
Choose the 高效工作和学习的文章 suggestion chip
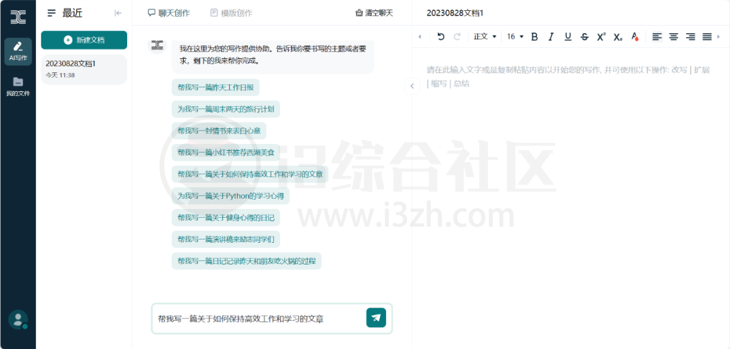[250, 174]
